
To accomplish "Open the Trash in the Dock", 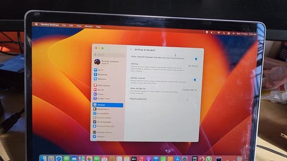I will click(x=239, y=158).
